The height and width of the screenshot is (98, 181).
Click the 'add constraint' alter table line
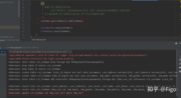click(x=91, y=79)
